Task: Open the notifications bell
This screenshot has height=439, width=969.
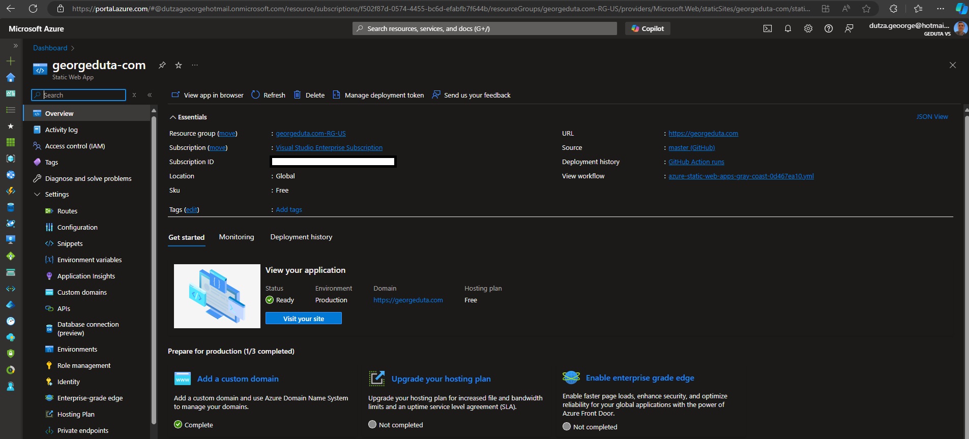Action: coord(788,28)
